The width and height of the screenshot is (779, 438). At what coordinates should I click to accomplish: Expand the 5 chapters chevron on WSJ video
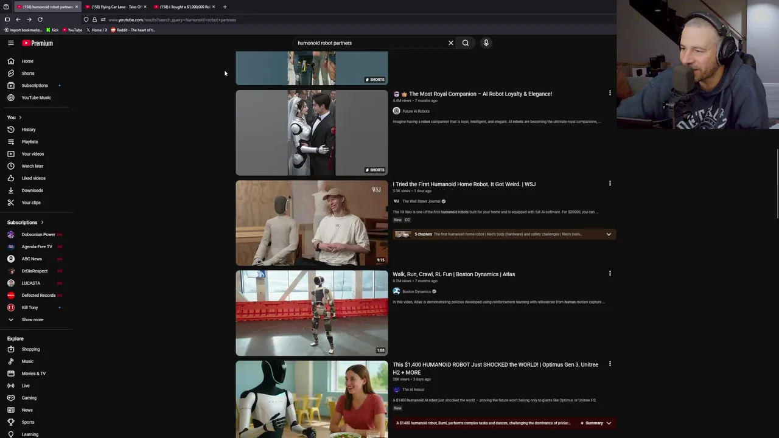pyautogui.click(x=609, y=234)
